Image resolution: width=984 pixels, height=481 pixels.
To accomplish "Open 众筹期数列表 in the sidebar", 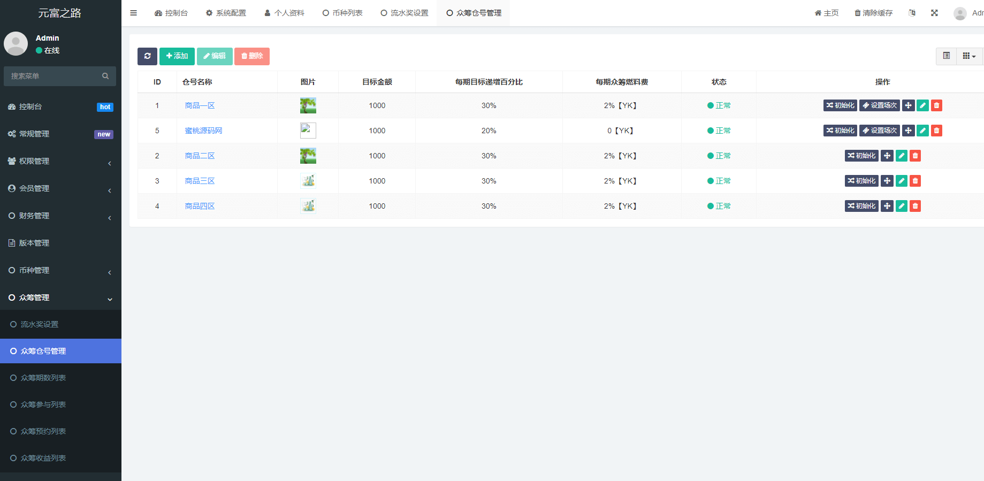I will tap(43, 378).
